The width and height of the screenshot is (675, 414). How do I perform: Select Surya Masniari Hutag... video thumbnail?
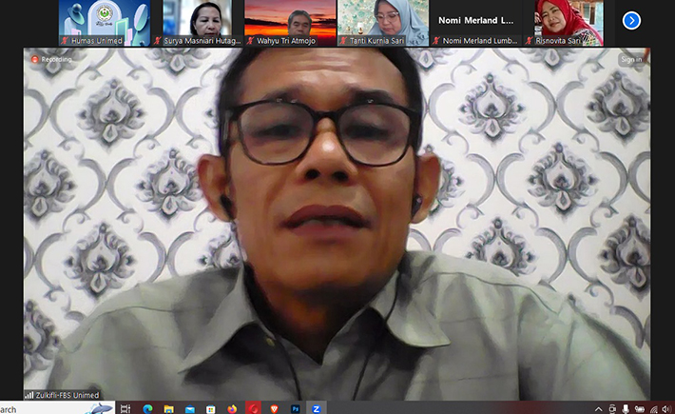pos(197,23)
